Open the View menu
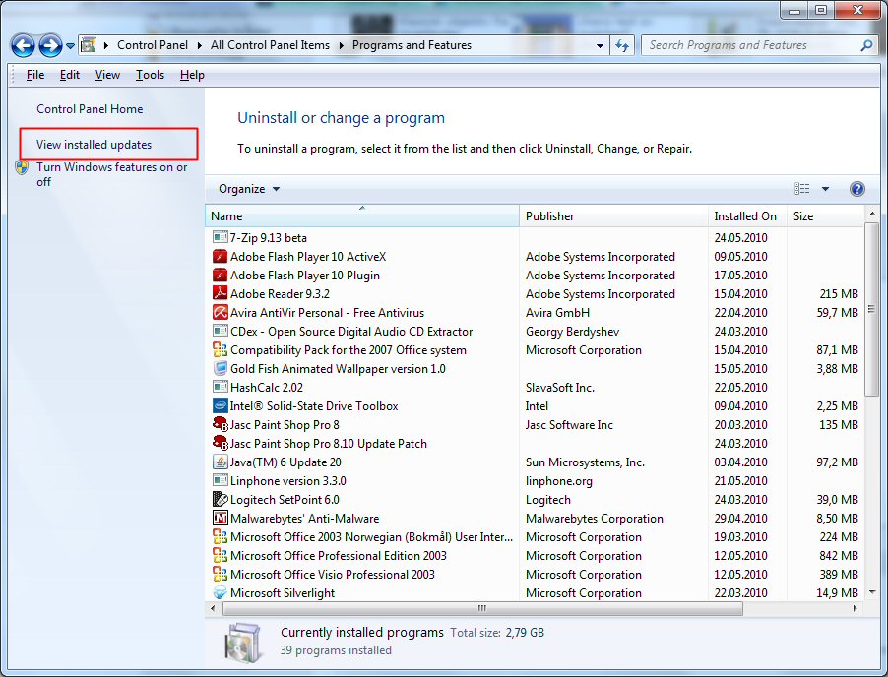888x677 pixels. tap(107, 75)
